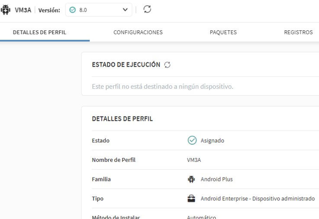Click the VM3A profile title in header
The height and width of the screenshot is (219, 319).
point(23,10)
